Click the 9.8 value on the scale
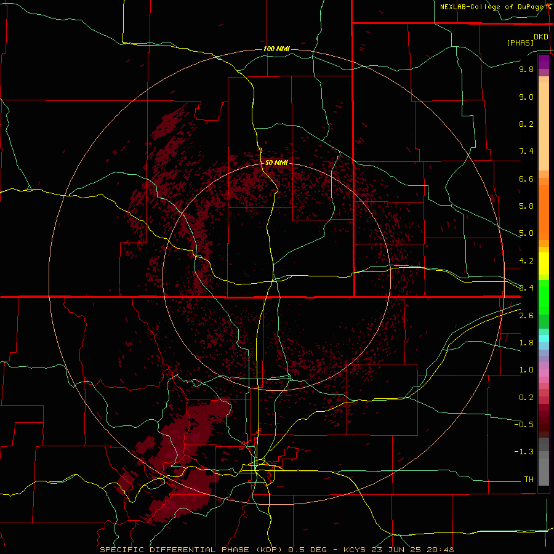The height and width of the screenshot is (554, 554). [x=526, y=69]
